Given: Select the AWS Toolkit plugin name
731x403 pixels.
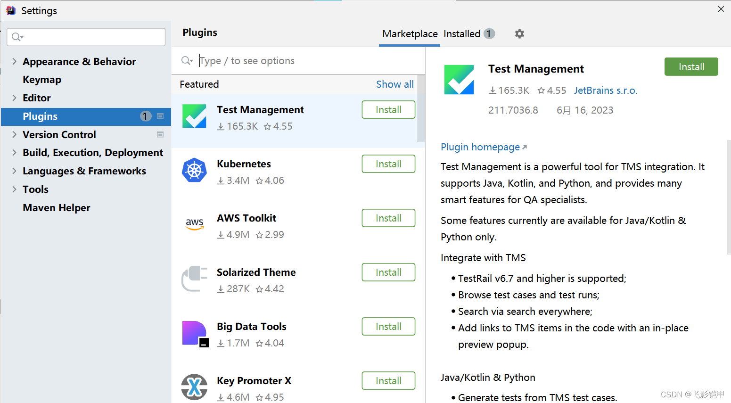Looking at the screenshot, I should pyautogui.click(x=246, y=218).
